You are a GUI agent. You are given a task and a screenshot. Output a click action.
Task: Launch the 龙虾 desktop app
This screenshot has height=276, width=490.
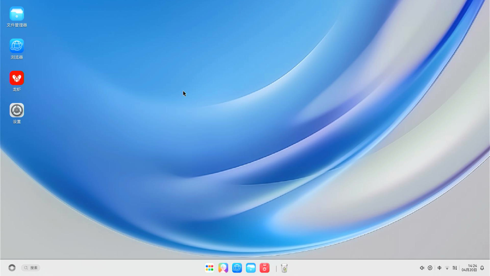(x=17, y=81)
